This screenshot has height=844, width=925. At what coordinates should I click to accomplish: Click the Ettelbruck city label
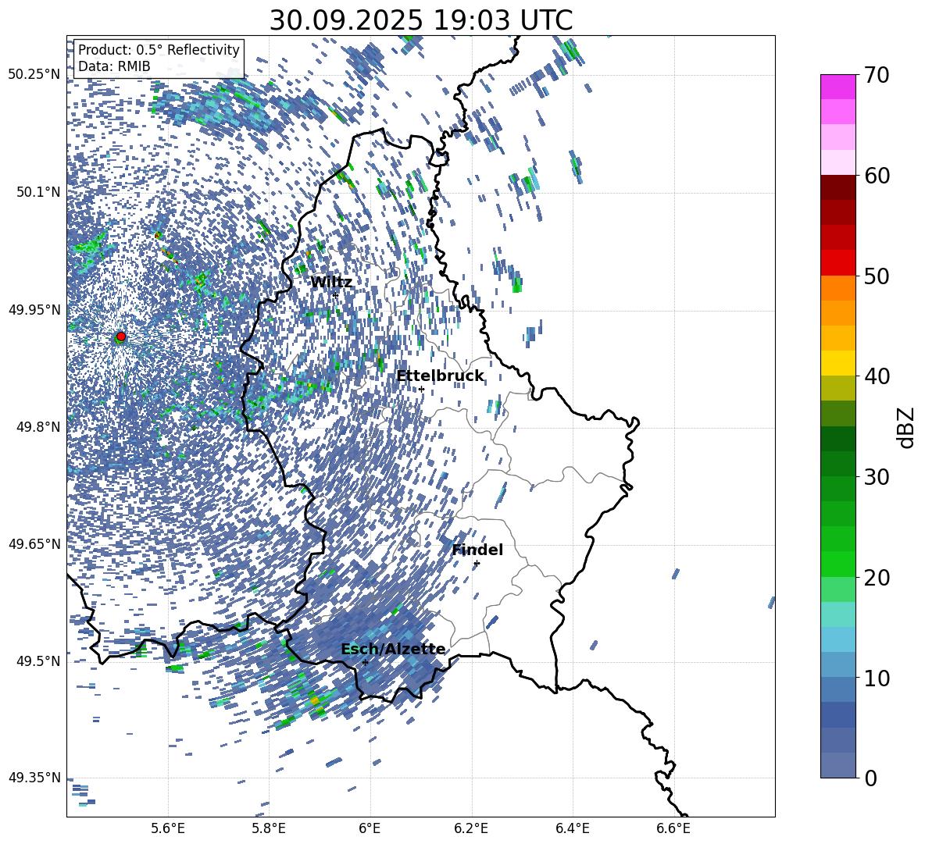[x=440, y=376]
